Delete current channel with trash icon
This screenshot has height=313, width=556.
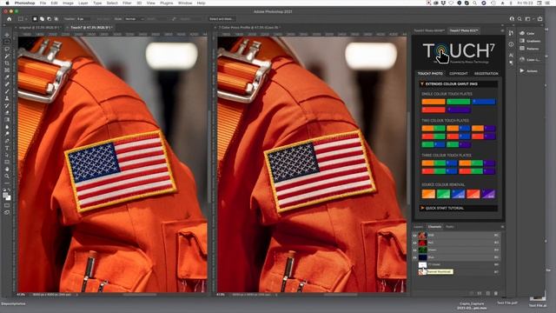pyautogui.click(x=496, y=293)
